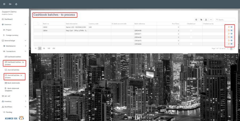Tick the select-all checkbox in the table header
Image resolution: width=240 pixels, height=121 pixels.
coord(38,24)
